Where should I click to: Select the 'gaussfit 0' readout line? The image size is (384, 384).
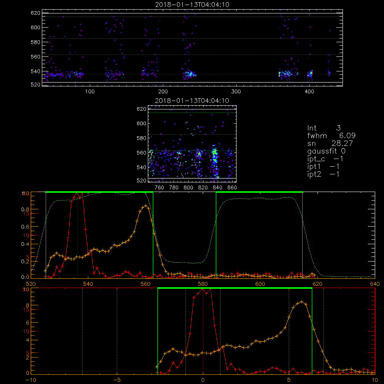(x=326, y=151)
